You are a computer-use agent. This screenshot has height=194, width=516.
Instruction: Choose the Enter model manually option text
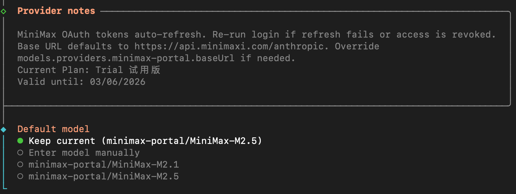click(x=84, y=153)
